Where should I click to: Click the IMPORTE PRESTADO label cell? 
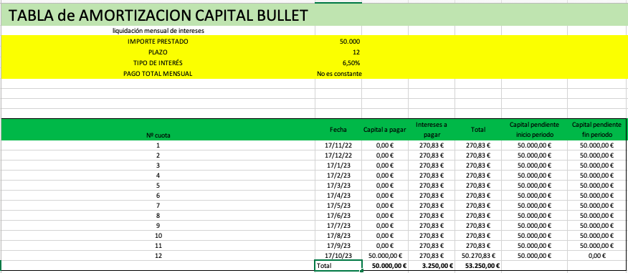pos(158,42)
